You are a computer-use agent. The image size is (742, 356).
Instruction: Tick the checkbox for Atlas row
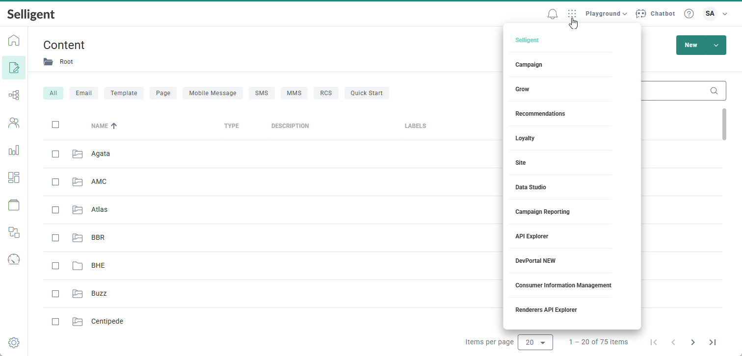tap(55, 210)
